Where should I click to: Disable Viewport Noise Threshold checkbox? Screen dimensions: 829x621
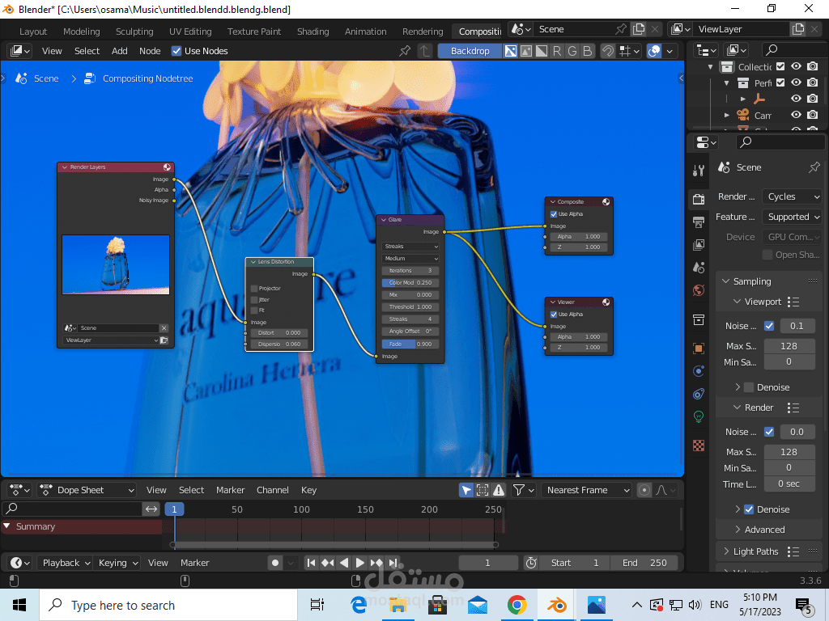(769, 326)
